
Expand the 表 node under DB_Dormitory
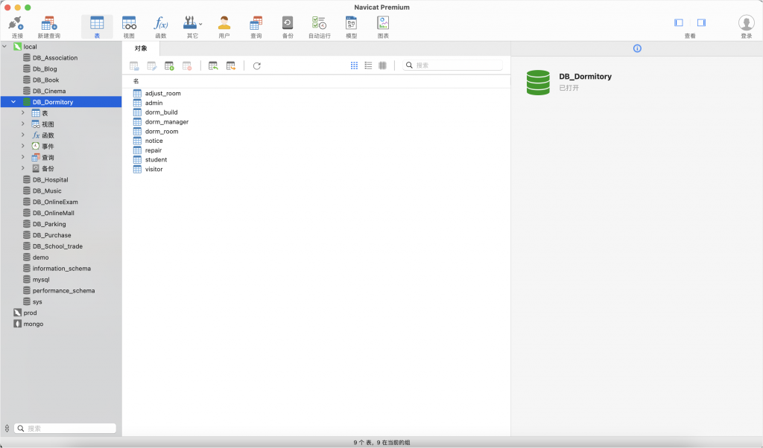[23, 113]
